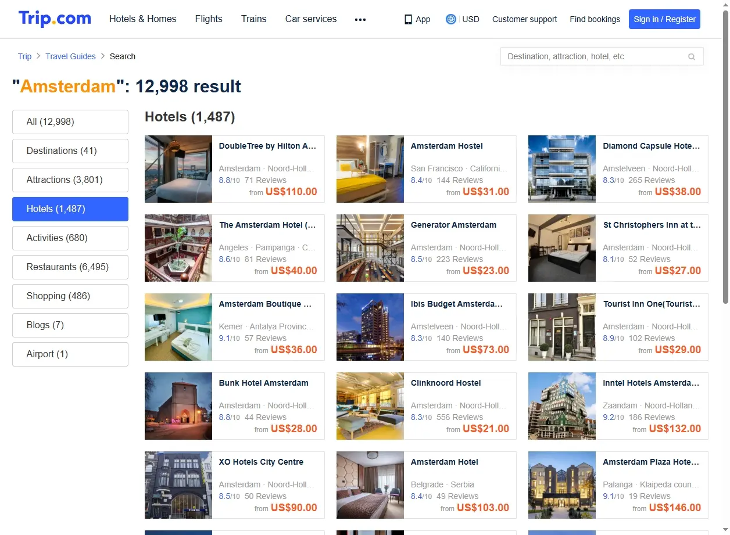Click '556 Reviews' text
The height and width of the screenshot is (535, 730).
pyautogui.click(x=460, y=417)
